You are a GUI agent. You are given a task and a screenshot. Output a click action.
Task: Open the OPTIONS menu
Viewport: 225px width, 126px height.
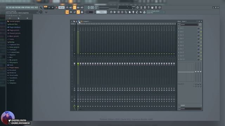(x=27, y=7)
